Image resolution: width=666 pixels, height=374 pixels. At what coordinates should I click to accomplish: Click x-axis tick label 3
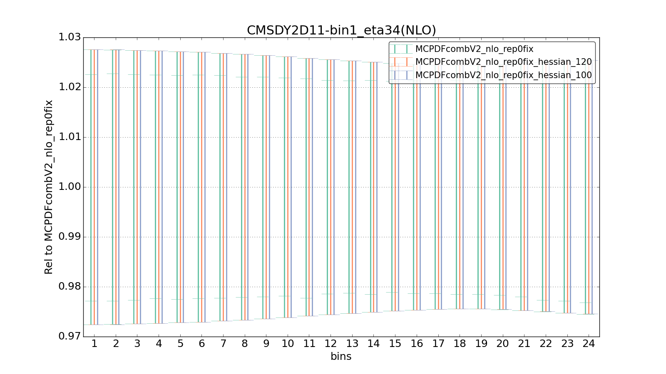pyautogui.click(x=137, y=344)
